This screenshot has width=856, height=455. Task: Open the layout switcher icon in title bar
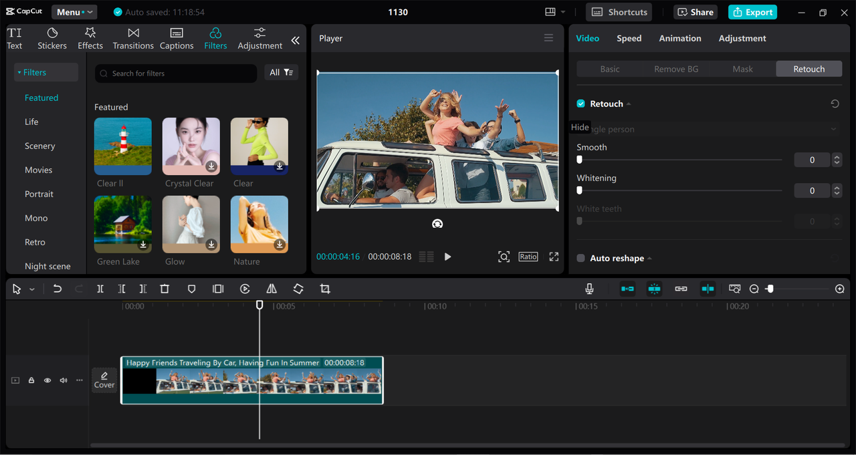click(x=550, y=12)
